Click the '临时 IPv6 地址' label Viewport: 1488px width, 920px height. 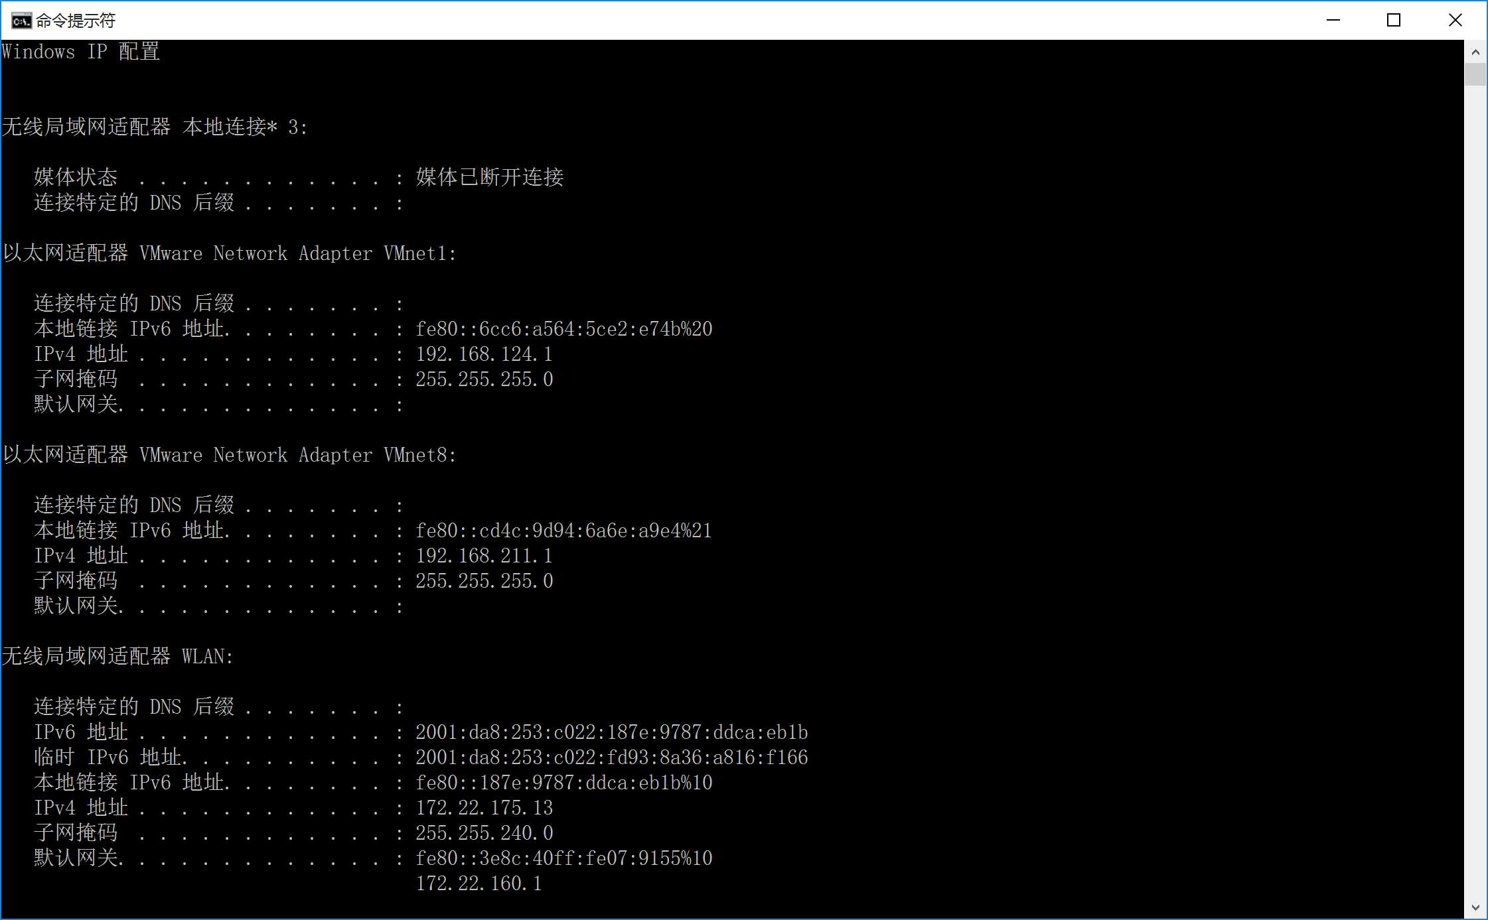(108, 757)
